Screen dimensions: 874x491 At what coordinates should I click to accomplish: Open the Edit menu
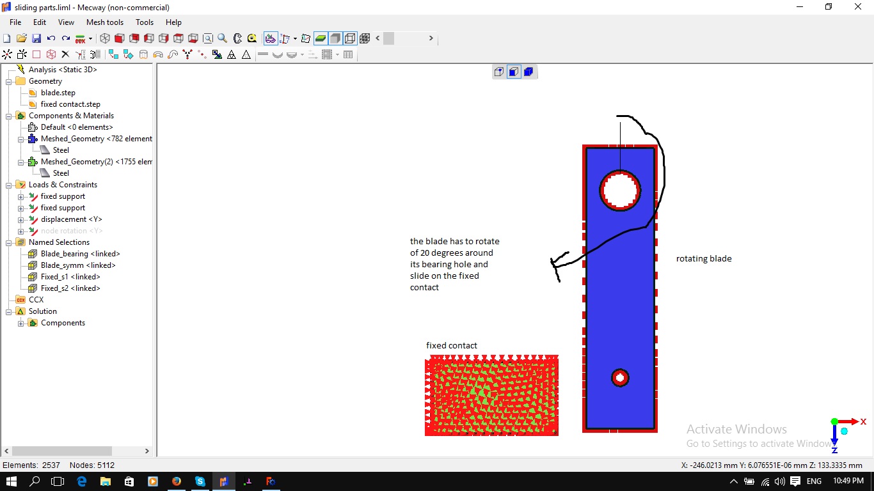point(40,22)
